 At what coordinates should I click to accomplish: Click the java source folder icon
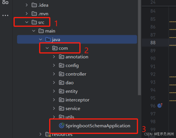(x=48, y=40)
